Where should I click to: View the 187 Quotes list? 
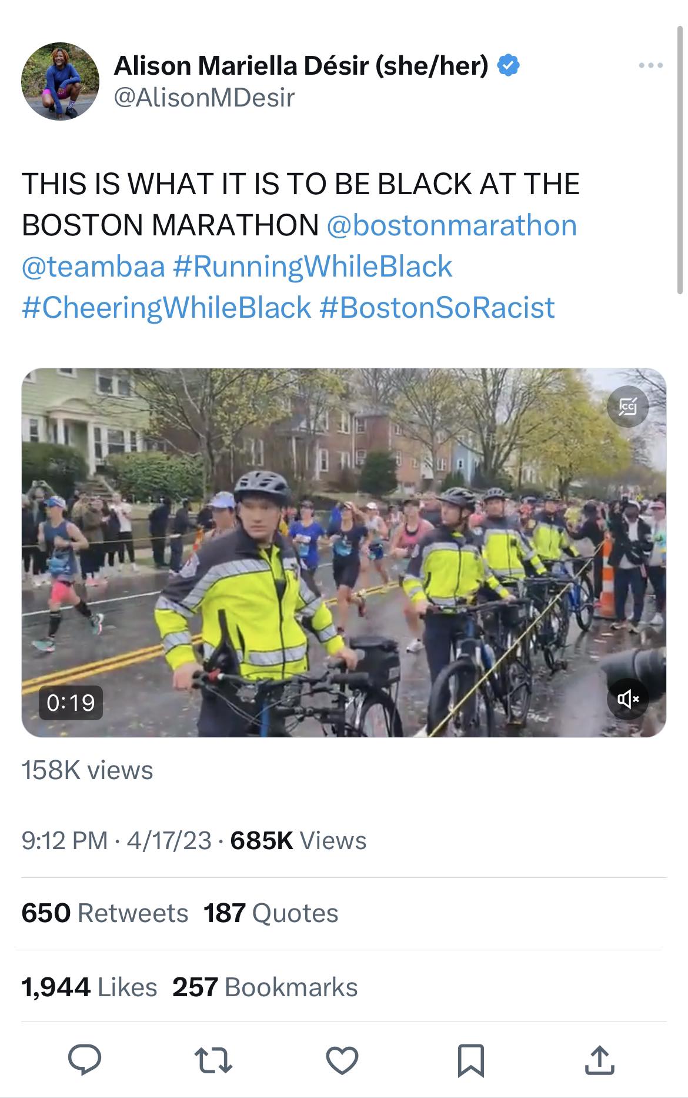pos(270,913)
